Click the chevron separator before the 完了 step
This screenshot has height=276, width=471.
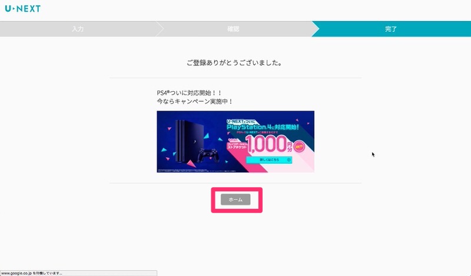pos(316,29)
